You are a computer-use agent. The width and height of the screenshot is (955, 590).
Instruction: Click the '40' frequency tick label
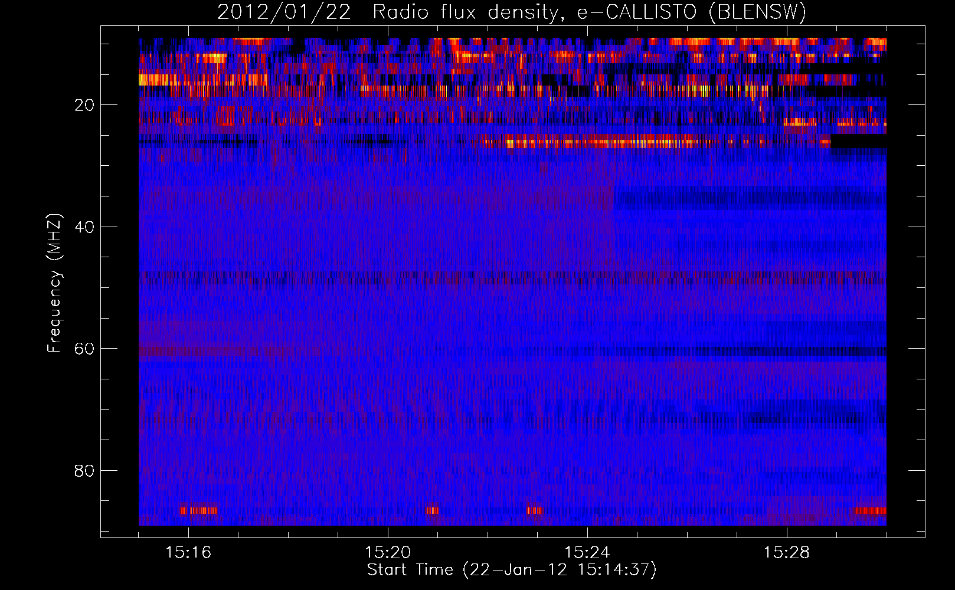click(85, 227)
